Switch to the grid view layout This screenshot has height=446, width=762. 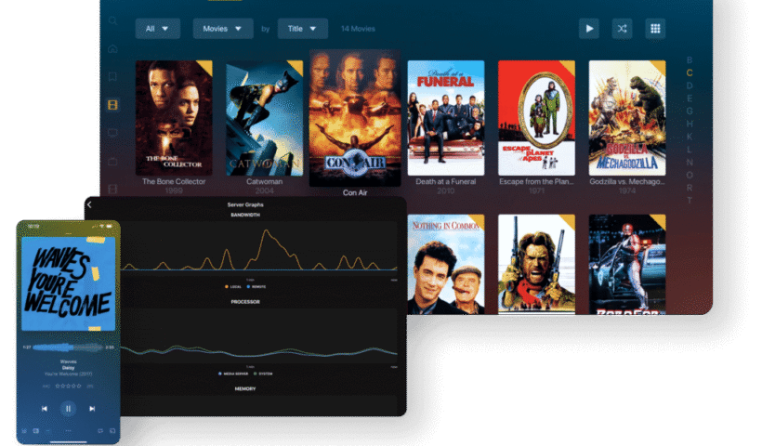[655, 29]
